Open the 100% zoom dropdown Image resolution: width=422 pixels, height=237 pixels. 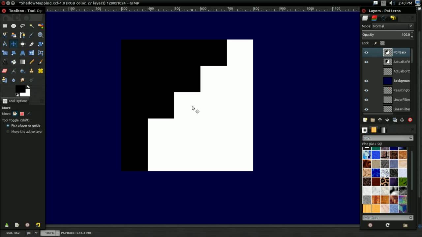coord(58,233)
